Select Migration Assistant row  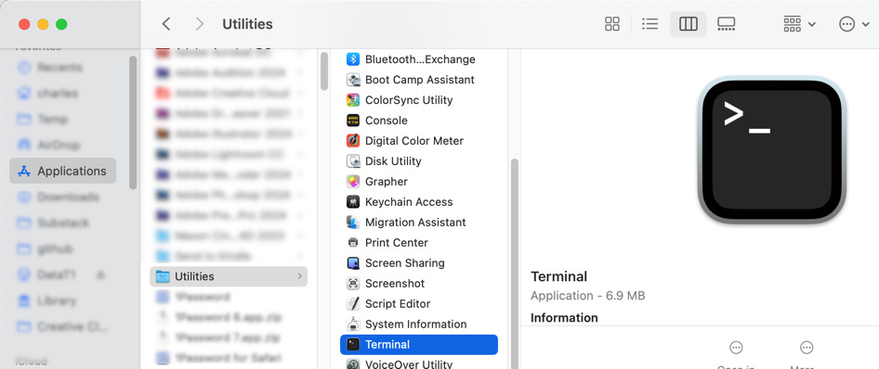pyautogui.click(x=419, y=222)
